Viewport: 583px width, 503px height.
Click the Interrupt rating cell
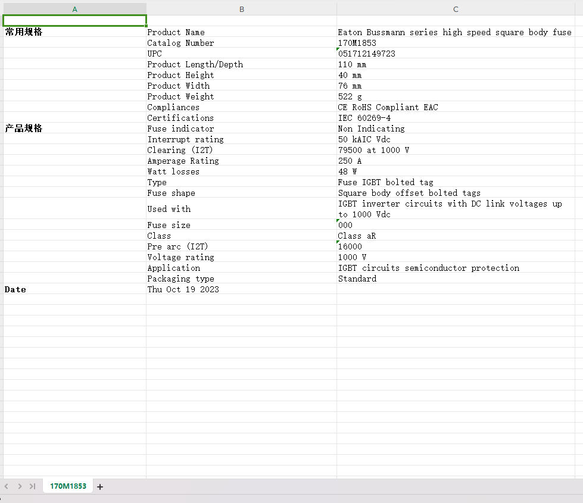[242, 139]
